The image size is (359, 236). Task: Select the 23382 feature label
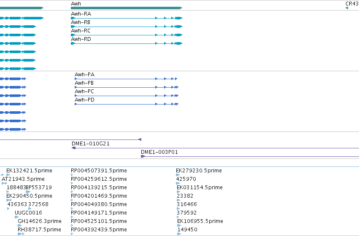coord(185,196)
